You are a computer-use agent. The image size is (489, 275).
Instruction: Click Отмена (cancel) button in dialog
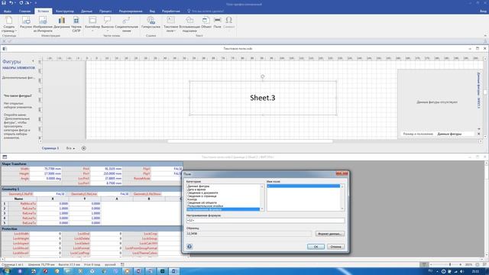(335, 247)
